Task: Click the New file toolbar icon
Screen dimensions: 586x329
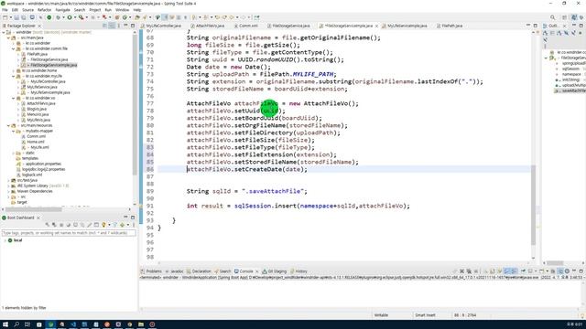Action: (5, 17)
